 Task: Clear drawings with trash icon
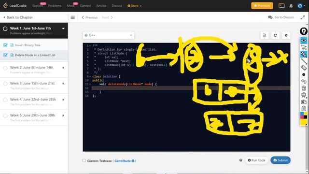[x=304, y=88]
